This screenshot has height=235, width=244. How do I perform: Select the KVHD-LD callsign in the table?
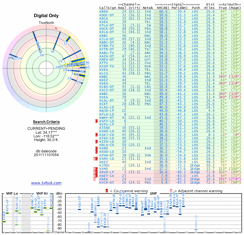coord(107,131)
